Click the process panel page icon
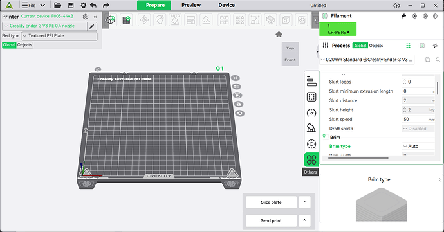Viewport: 444px width, 232px height. pyautogui.click(x=422, y=46)
